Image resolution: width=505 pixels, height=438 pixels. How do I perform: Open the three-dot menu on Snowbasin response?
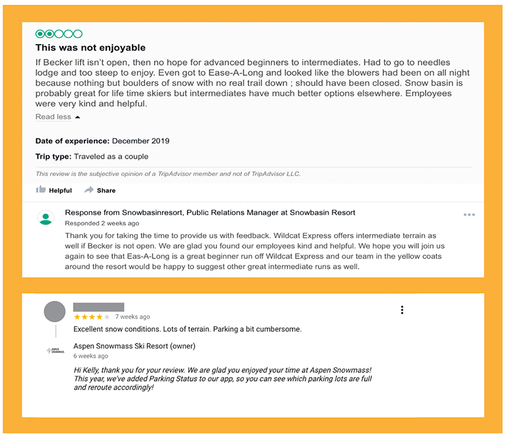tap(469, 215)
